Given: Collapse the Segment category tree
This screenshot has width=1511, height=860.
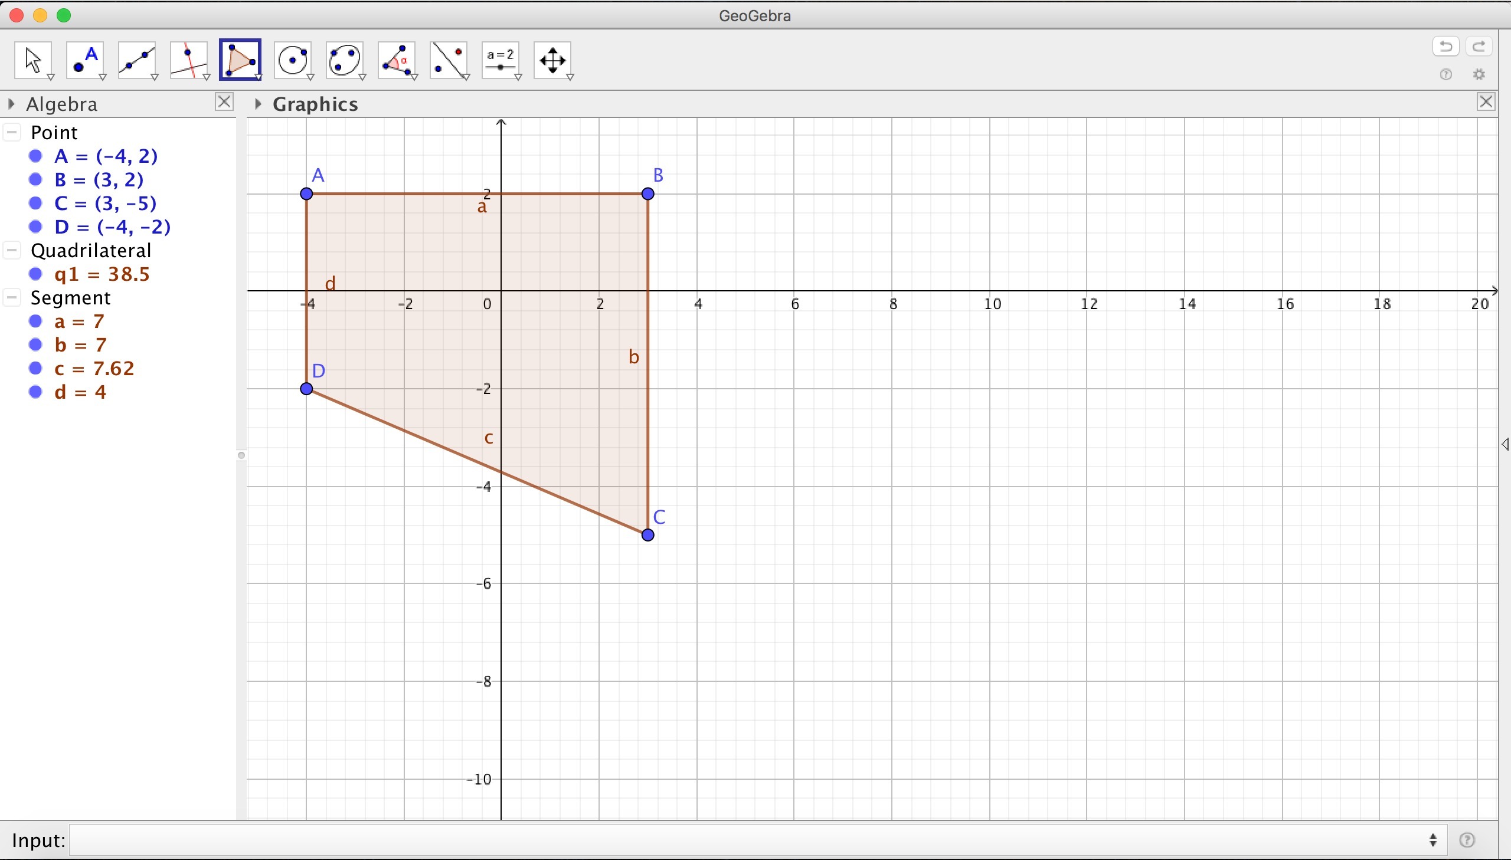Looking at the screenshot, I should [12, 297].
